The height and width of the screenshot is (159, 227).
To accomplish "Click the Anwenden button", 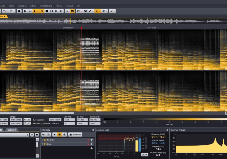I will pos(75,134).
